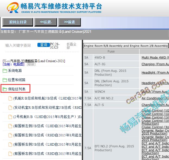The image size is (169, 160).
Task: Click the keyword search input field
Action: pos(20,45)
